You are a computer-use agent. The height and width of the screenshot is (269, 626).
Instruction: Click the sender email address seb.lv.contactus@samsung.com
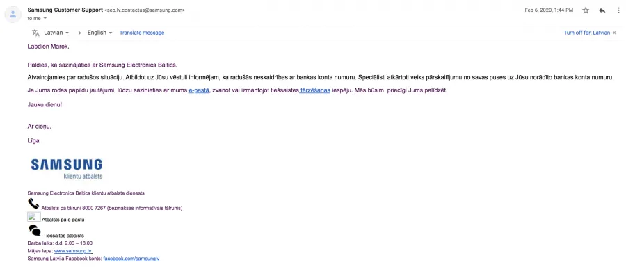145,10
